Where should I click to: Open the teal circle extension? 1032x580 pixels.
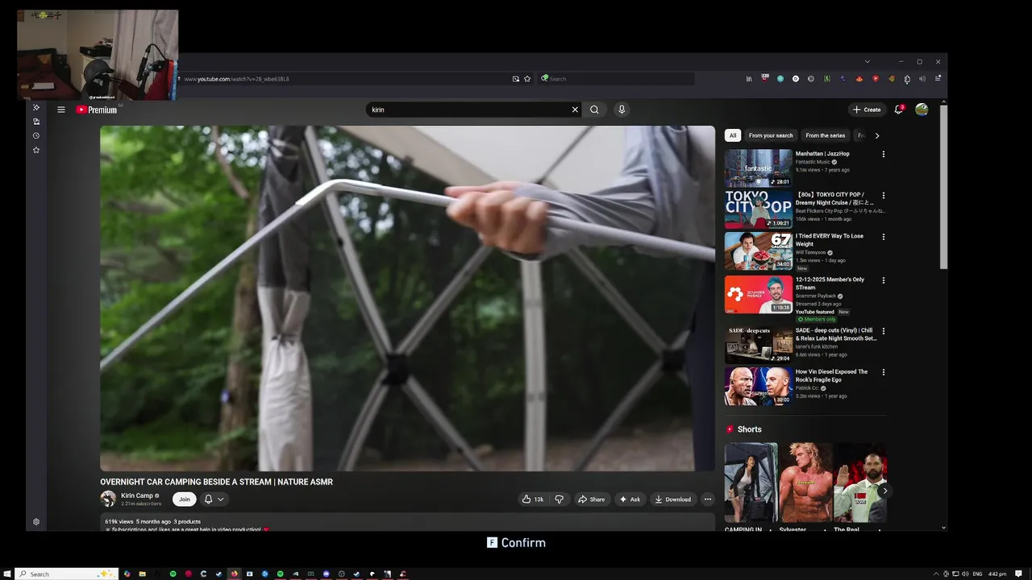point(780,79)
